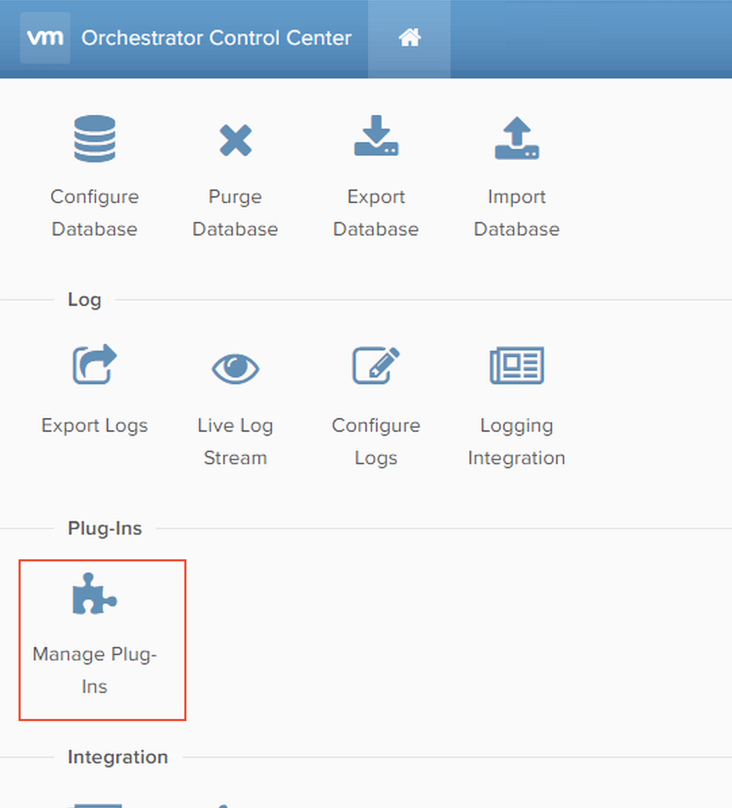Open Import Database via the upload icon
The width and height of the screenshot is (732, 808).
tap(517, 138)
